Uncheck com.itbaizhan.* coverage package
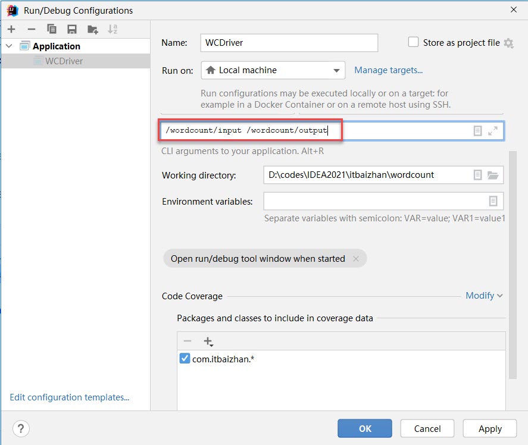The width and height of the screenshot is (528, 445). [x=185, y=358]
